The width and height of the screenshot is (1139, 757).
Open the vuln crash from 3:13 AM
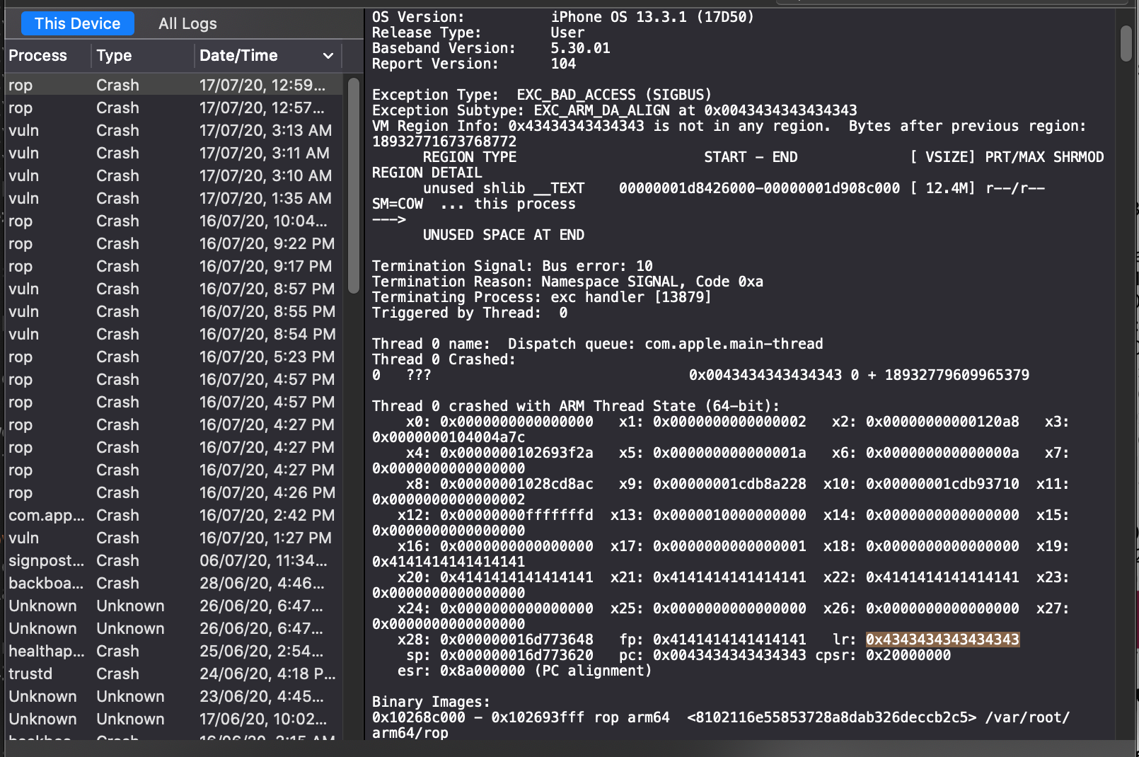pyautogui.click(x=141, y=130)
